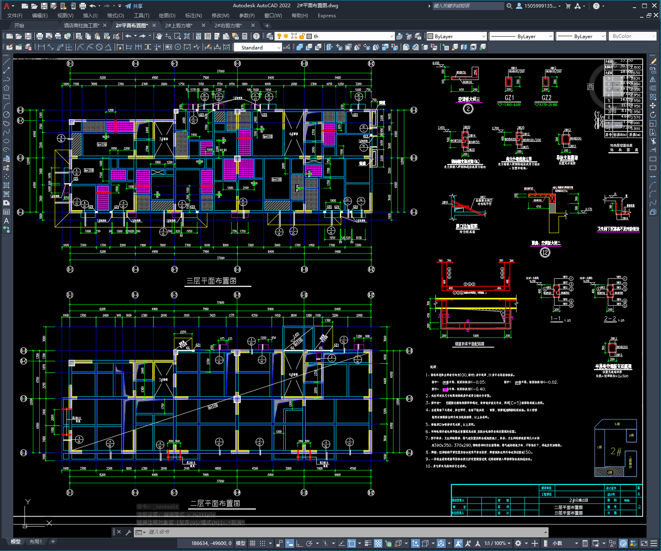Select the Linear dimension tool
661x551 pixels.
(41, 47)
